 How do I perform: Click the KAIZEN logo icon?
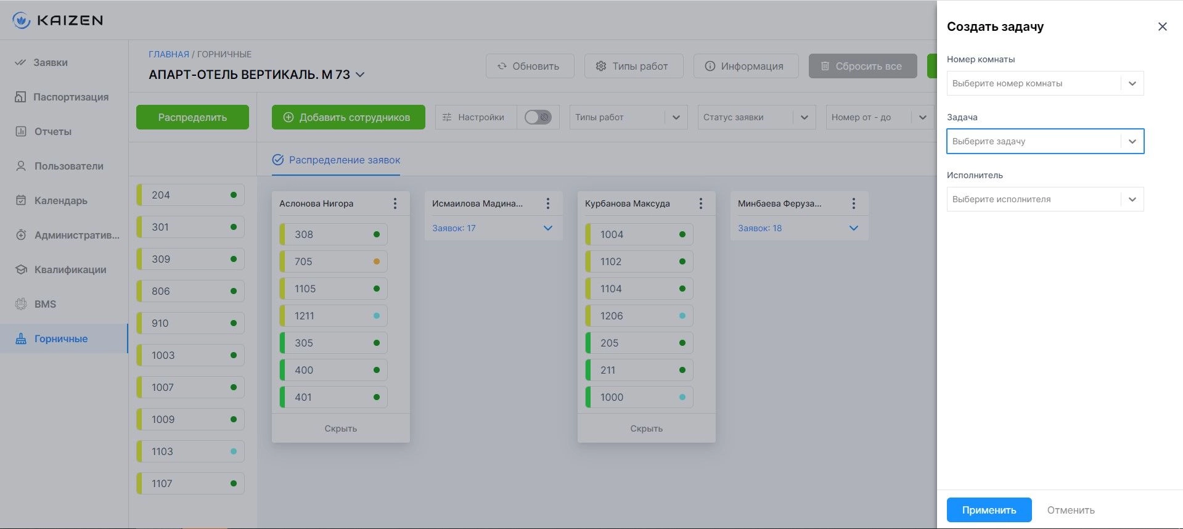(22, 20)
